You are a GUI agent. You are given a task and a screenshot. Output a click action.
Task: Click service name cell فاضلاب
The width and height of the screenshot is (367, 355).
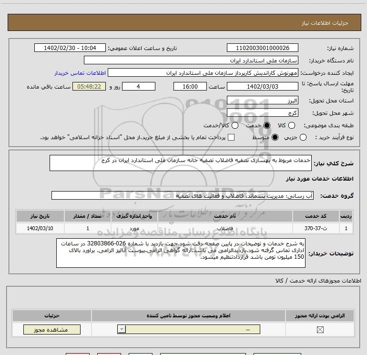pyautogui.click(x=225, y=228)
